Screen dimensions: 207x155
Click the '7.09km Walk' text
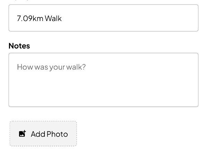click(x=39, y=18)
